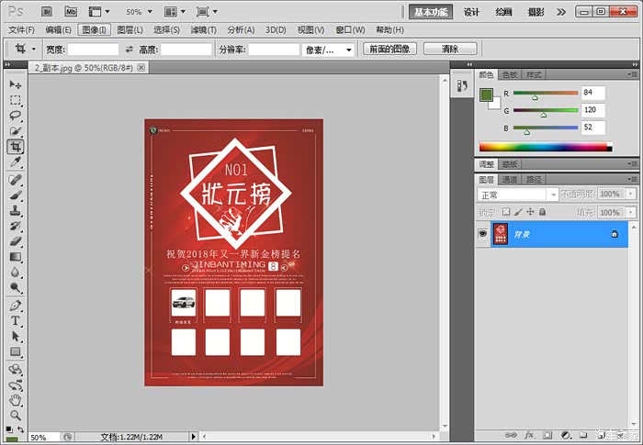Hide the 背景 layer via eye icon

pyautogui.click(x=482, y=235)
